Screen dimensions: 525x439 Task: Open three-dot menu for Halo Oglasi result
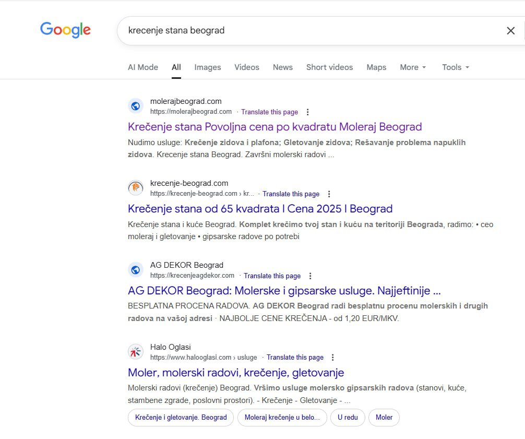coord(333,358)
